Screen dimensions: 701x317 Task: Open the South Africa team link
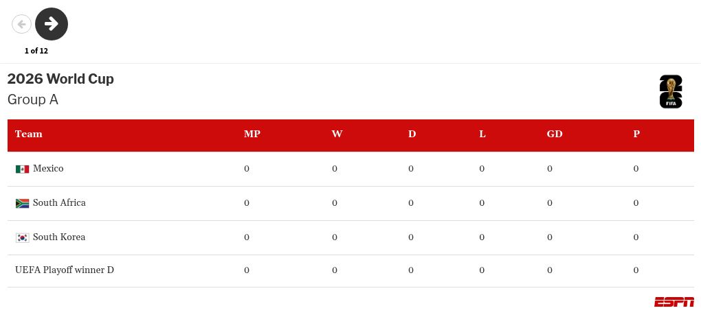click(x=59, y=203)
